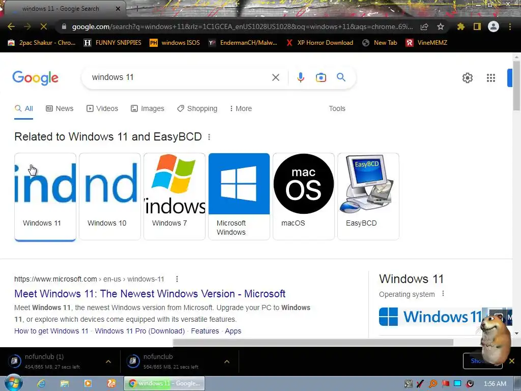The width and height of the screenshot is (521, 391).
Task: Follow the Features sitelink
Action: 205,331
